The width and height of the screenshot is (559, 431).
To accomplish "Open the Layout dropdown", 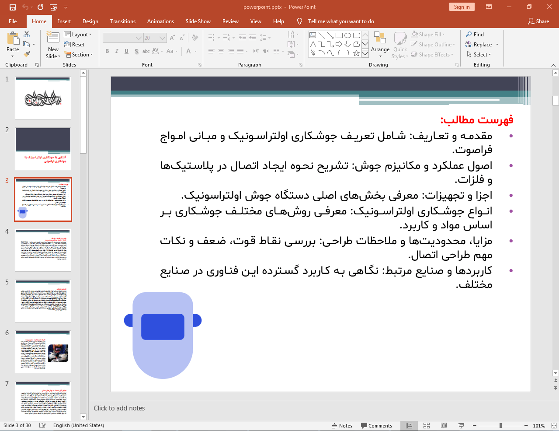I will (x=79, y=34).
